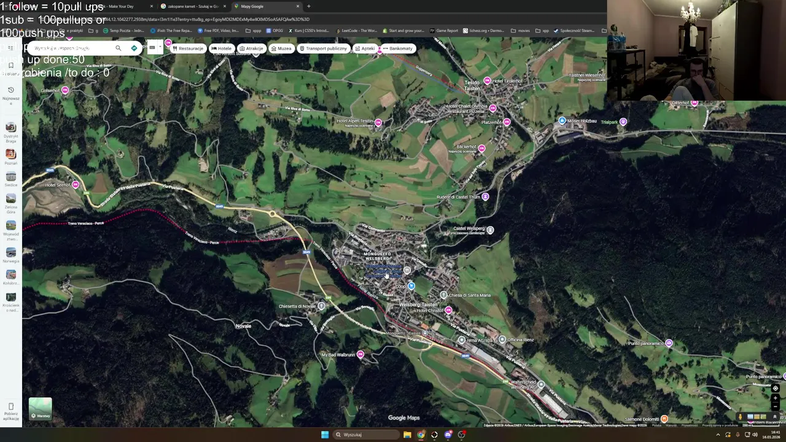Click Chiesa di Santa Maria marker
The height and width of the screenshot is (442, 786).
[x=443, y=295]
